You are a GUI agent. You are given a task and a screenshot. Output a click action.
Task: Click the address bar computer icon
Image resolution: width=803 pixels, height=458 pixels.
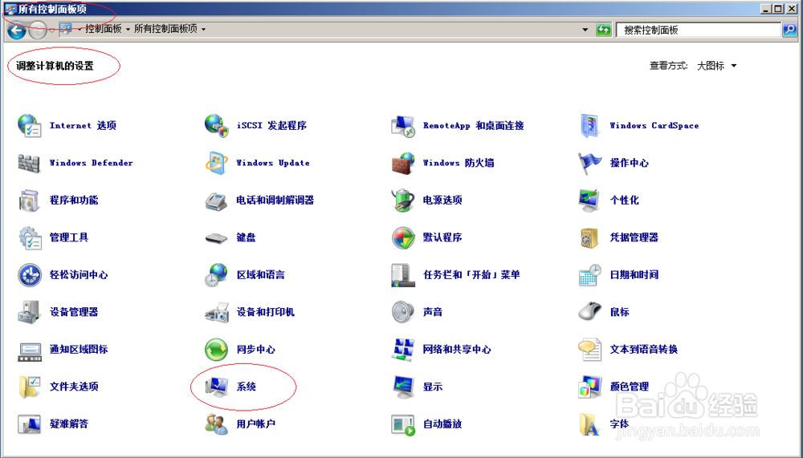[66, 29]
